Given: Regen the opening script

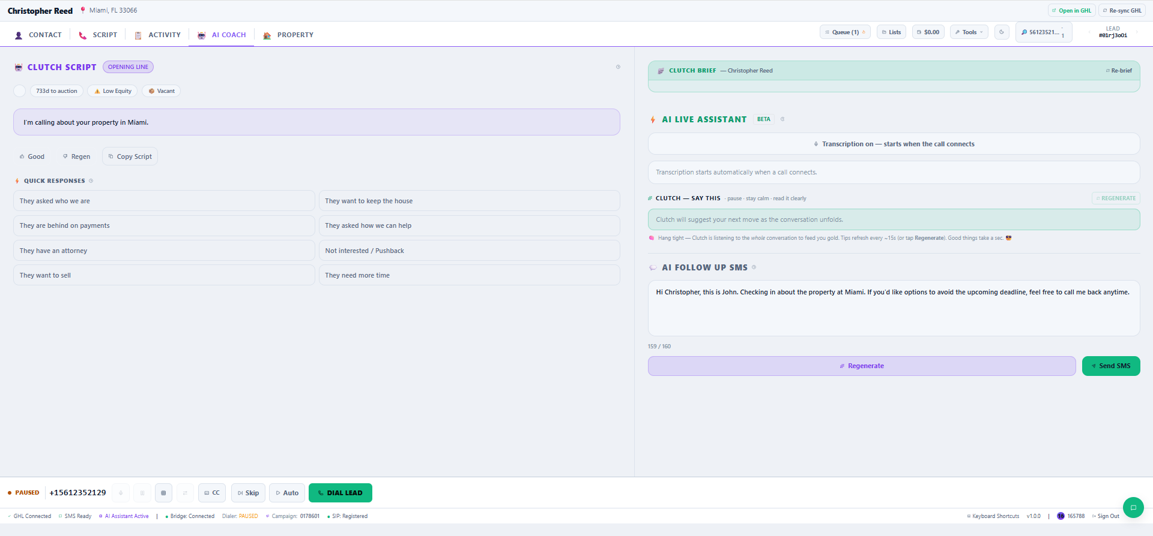Looking at the screenshot, I should (x=76, y=156).
